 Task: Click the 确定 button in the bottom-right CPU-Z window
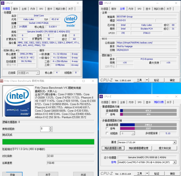click(x=173, y=174)
